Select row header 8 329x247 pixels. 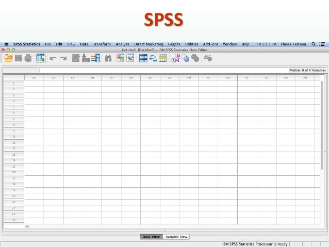(x=14, y=125)
